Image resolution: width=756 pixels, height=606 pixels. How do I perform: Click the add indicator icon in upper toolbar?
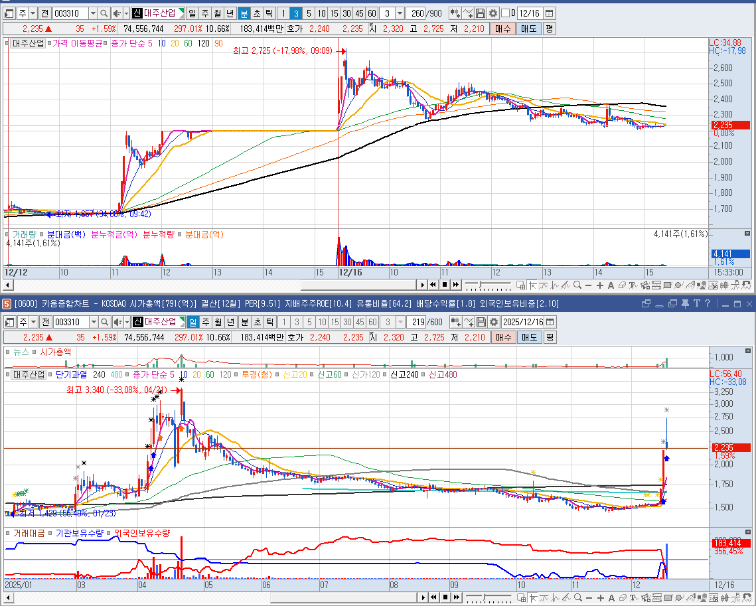(468, 13)
